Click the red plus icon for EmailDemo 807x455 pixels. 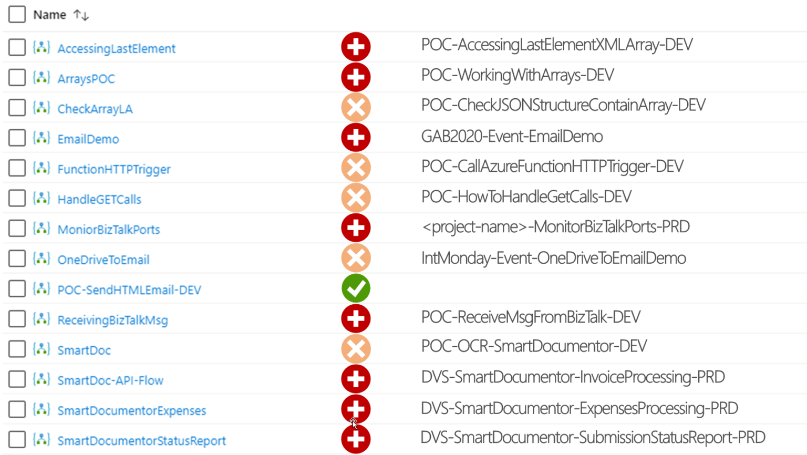click(356, 138)
